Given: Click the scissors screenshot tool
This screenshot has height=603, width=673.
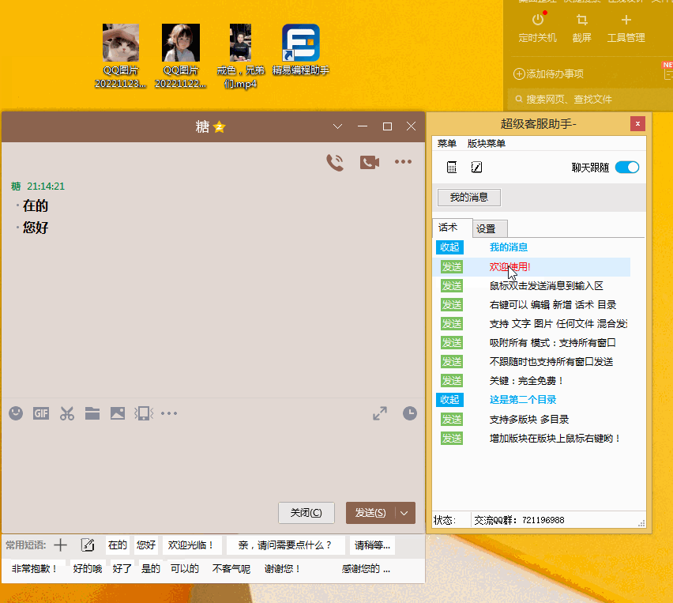Looking at the screenshot, I should pos(66,413).
